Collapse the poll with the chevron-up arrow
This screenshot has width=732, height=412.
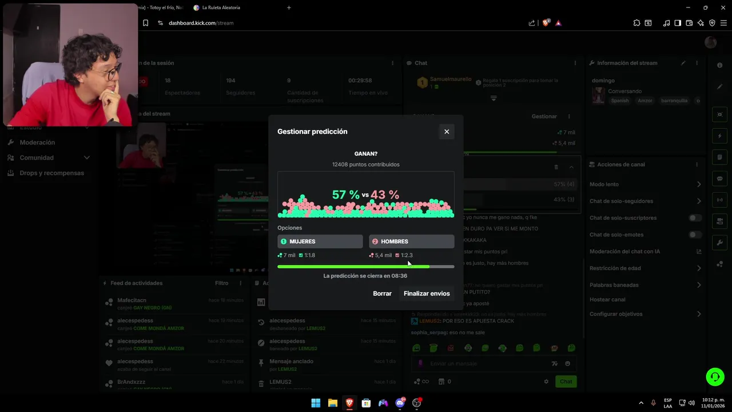[571, 167]
